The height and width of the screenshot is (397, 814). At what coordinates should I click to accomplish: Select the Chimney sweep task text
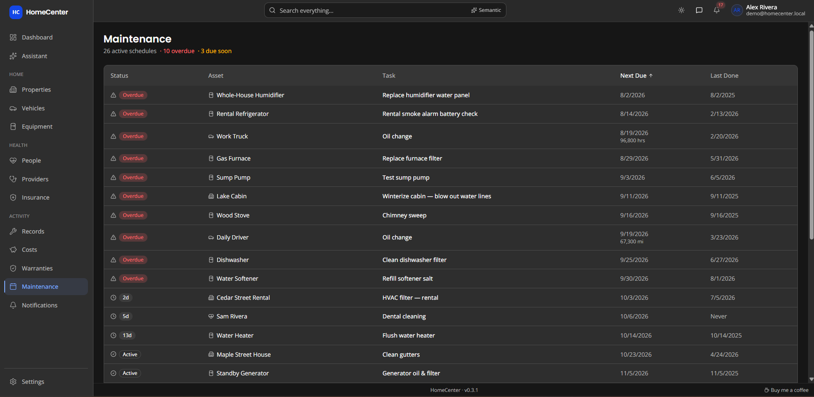(404, 215)
